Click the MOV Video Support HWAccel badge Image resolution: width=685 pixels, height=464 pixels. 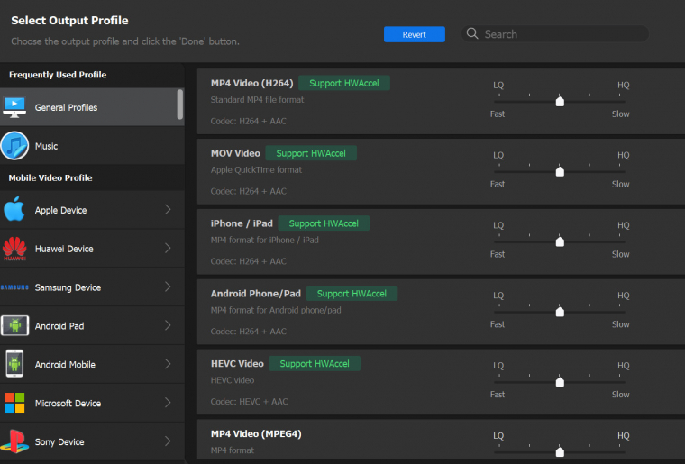(x=311, y=153)
